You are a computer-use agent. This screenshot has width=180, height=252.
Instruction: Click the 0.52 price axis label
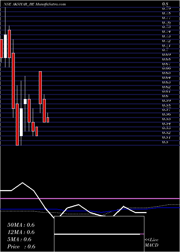[166, 133]
